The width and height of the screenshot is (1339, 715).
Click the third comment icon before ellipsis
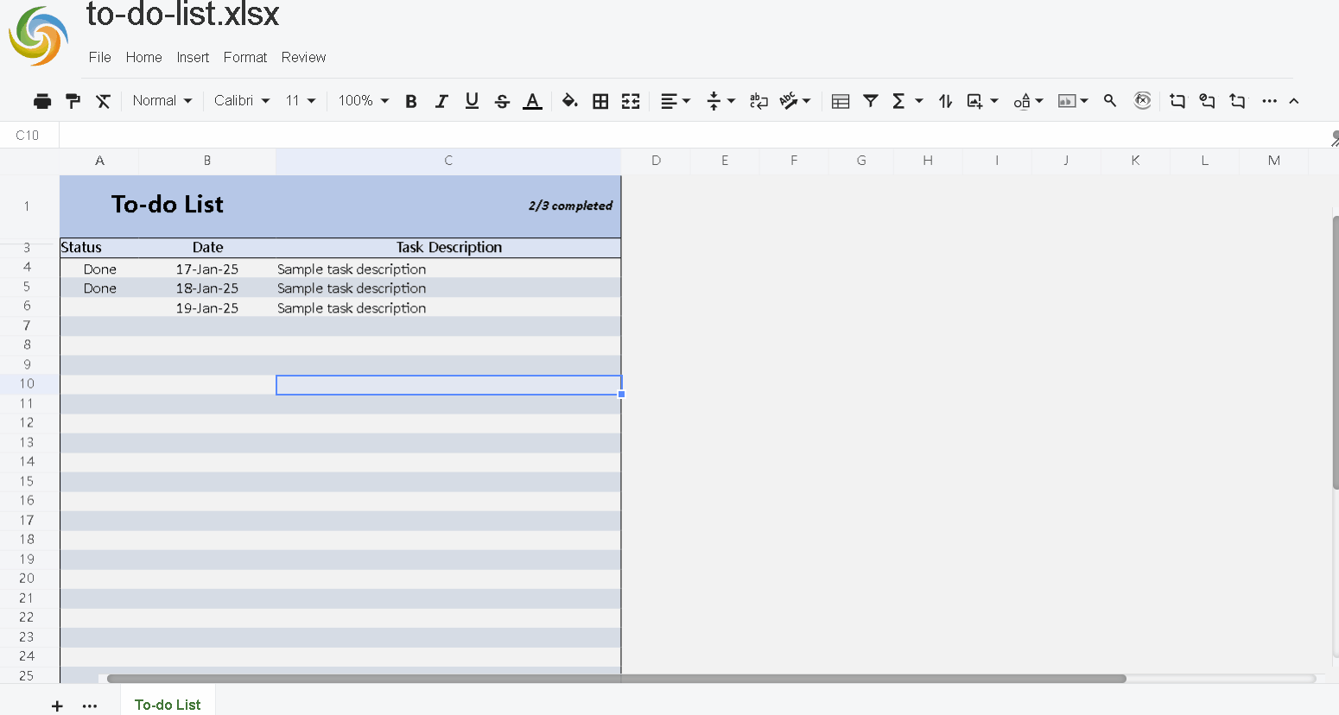1238,101
